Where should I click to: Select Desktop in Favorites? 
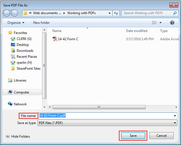coord(23,45)
